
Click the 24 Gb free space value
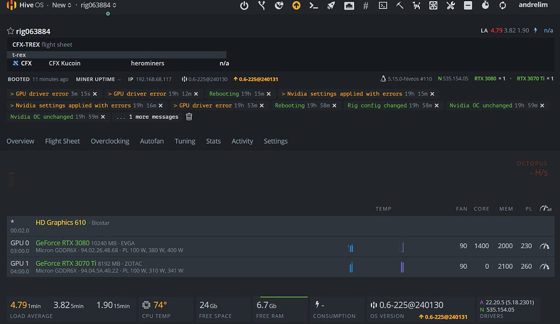pyautogui.click(x=208, y=305)
